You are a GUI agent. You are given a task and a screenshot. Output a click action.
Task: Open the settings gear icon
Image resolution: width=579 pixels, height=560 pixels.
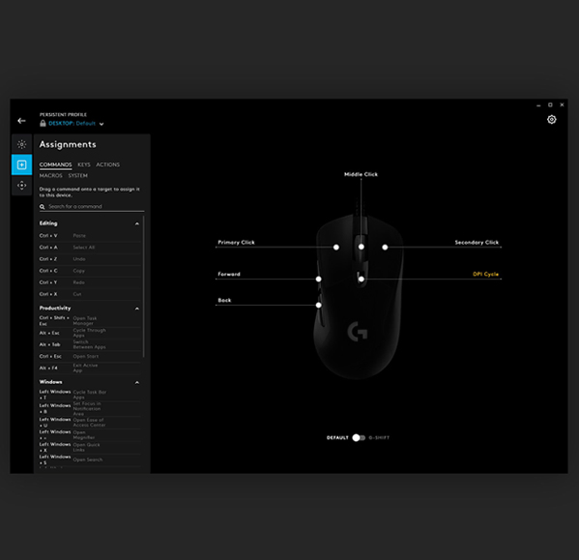[551, 119]
